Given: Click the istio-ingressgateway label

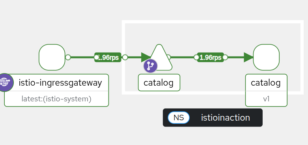Looking at the screenshot, I should 60,83.
